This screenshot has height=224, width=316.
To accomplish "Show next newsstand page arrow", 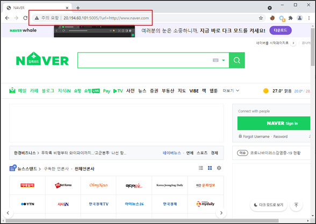I will click(x=221, y=213).
